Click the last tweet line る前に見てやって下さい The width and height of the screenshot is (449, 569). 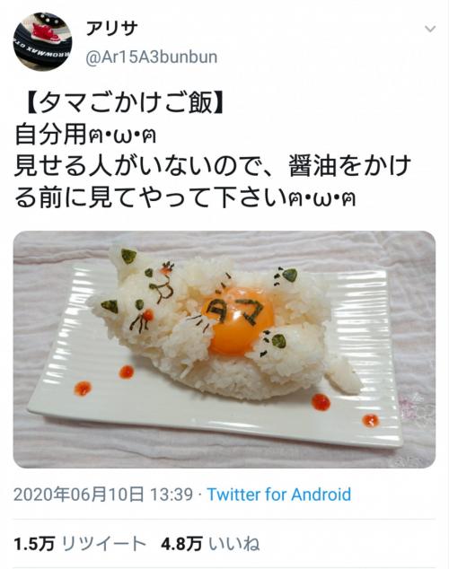point(185,197)
